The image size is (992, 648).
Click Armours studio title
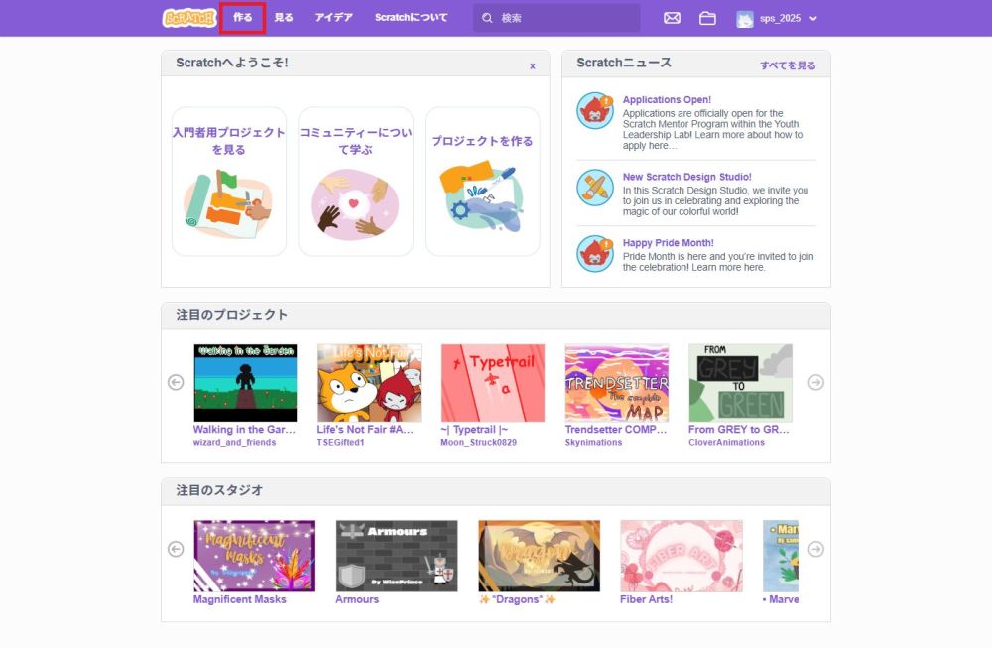click(x=357, y=599)
